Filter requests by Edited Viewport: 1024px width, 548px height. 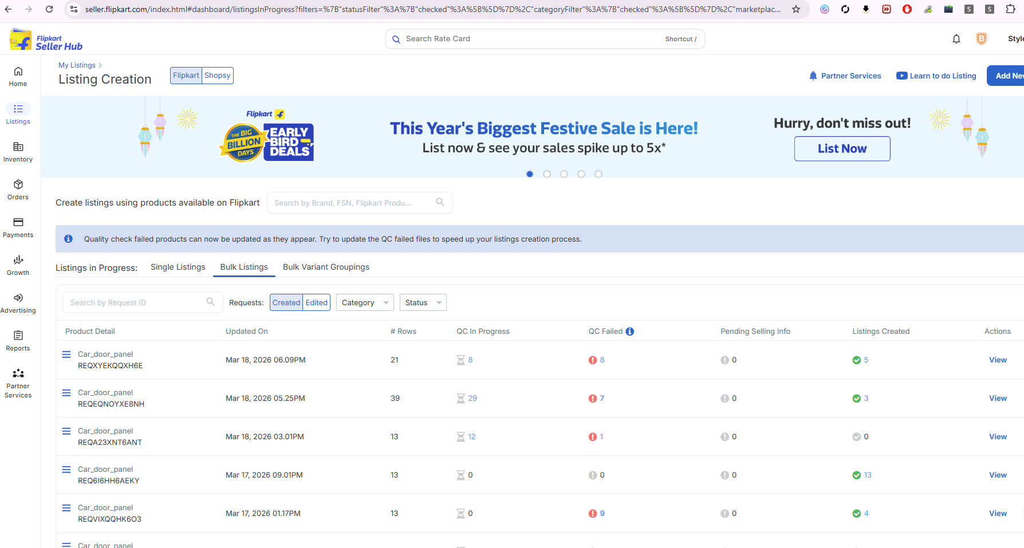pos(317,302)
